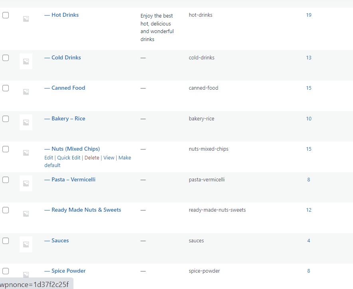
Task: Make Nuts (Mixed Chips) the default category
Action: [x=87, y=161]
